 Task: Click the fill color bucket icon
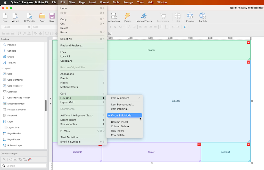(x=134, y=27)
